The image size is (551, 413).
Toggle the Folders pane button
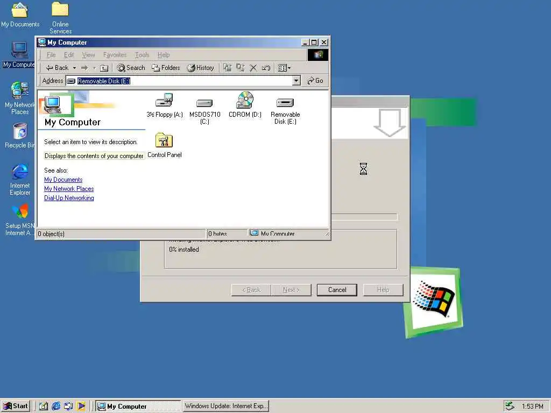click(166, 68)
